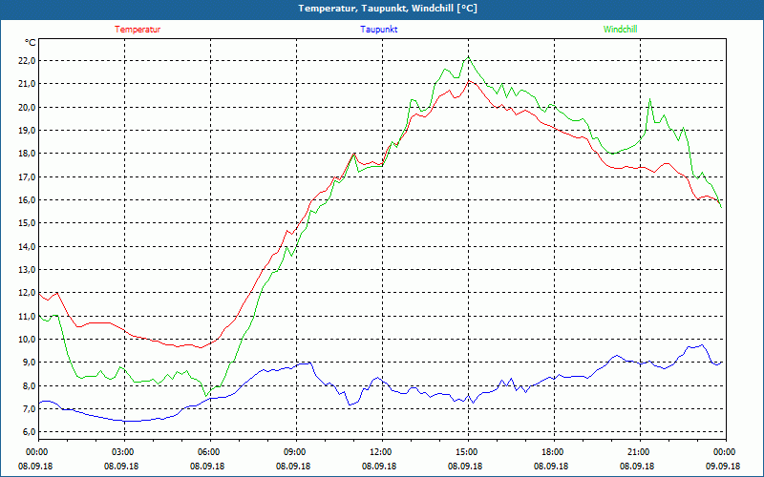Click the 10,0 y-axis value
This screenshot has width=764, height=477.
[27, 340]
